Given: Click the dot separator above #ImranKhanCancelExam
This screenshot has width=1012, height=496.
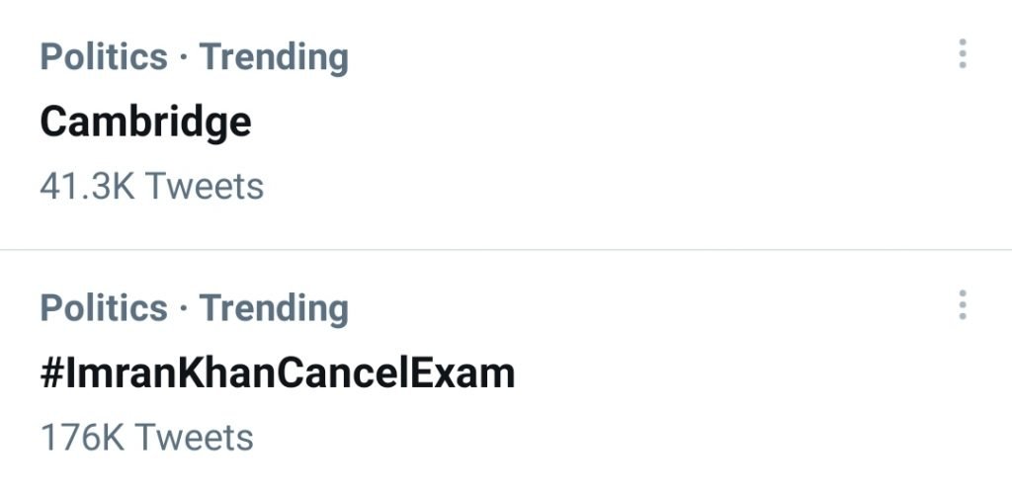Looking at the screenshot, I should [184, 309].
